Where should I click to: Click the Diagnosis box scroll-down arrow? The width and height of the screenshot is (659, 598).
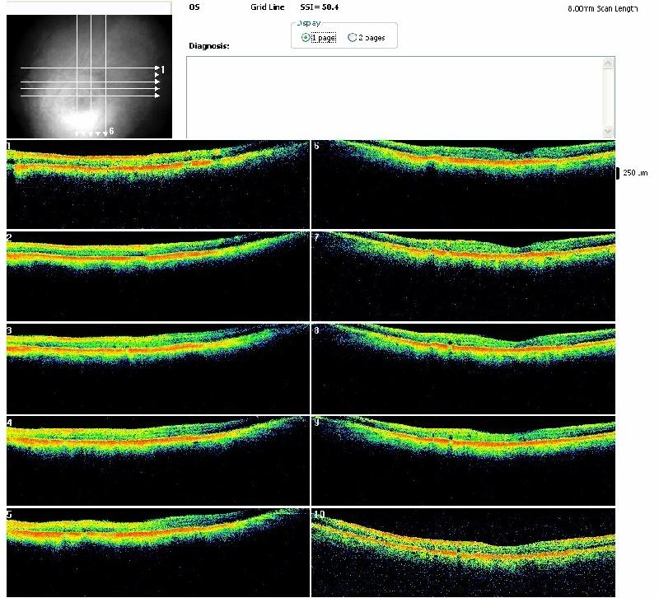click(608, 132)
